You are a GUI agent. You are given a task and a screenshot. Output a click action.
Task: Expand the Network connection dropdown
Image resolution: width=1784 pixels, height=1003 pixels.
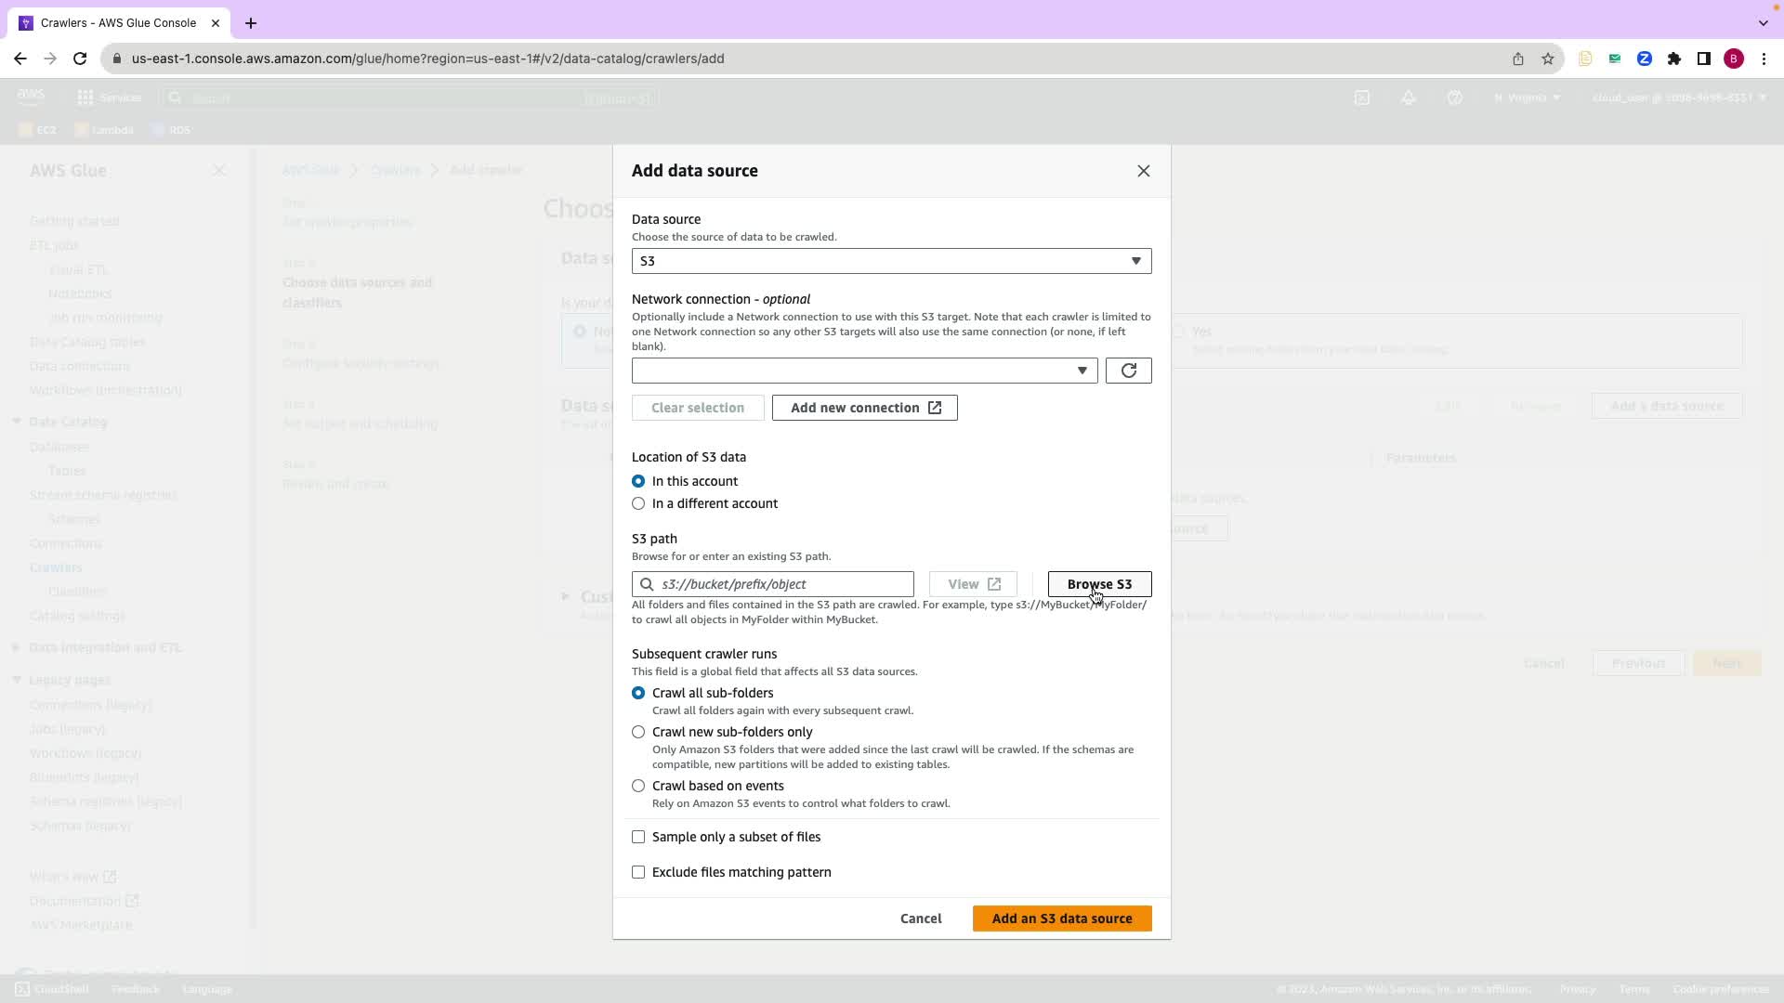[x=864, y=371]
